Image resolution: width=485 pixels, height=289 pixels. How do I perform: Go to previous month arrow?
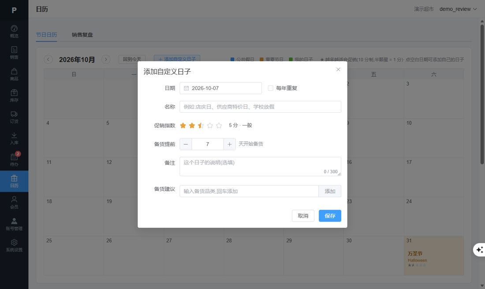click(x=48, y=59)
